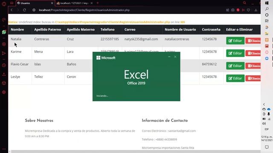Delete the Natalia user row
The height and width of the screenshot is (153, 273).
pos(253,41)
